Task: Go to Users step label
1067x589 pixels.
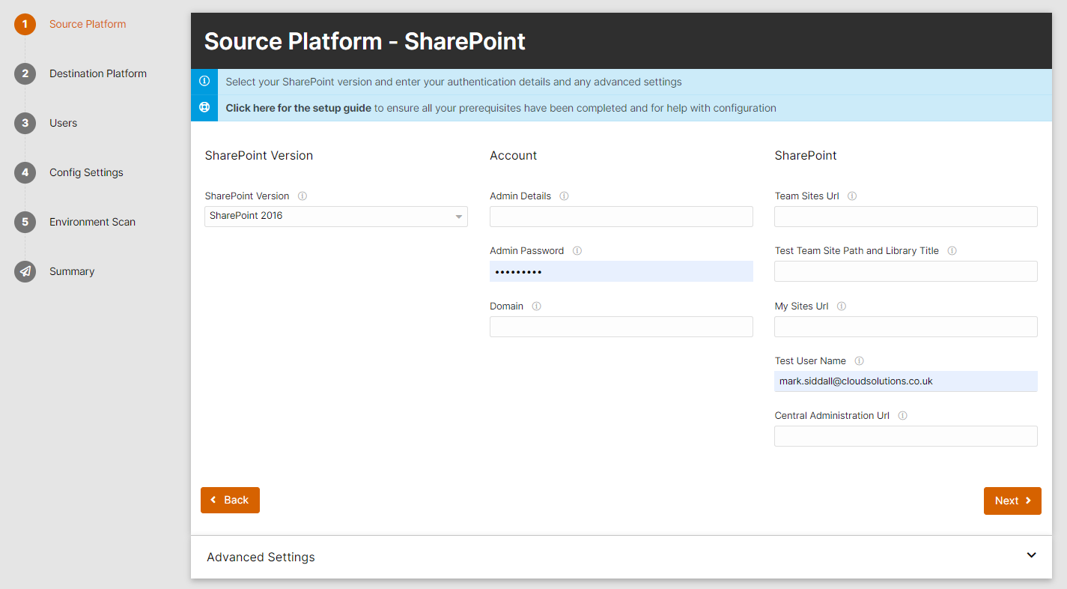Action: point(64,123)
